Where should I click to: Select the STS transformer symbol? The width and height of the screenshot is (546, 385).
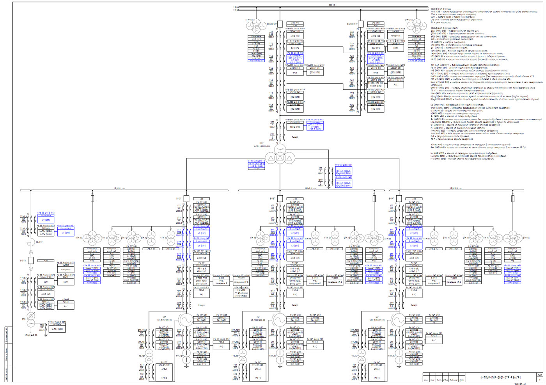(31, 320)
